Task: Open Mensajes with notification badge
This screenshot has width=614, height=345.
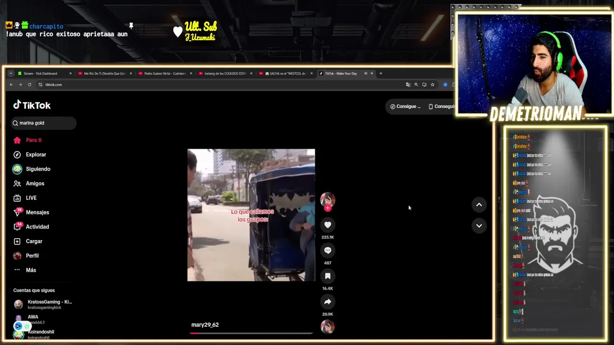Action: pyautogui.click(x=31, y=212)
